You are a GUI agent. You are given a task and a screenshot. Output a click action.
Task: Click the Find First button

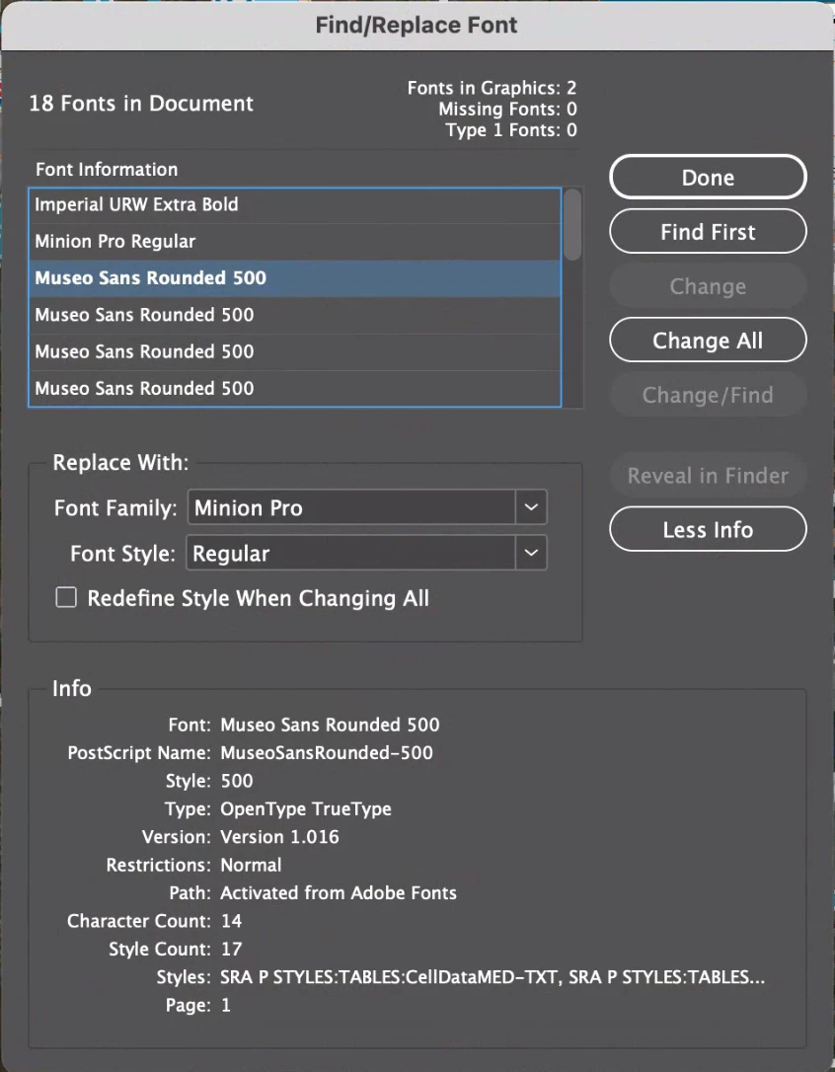point(708,232)
